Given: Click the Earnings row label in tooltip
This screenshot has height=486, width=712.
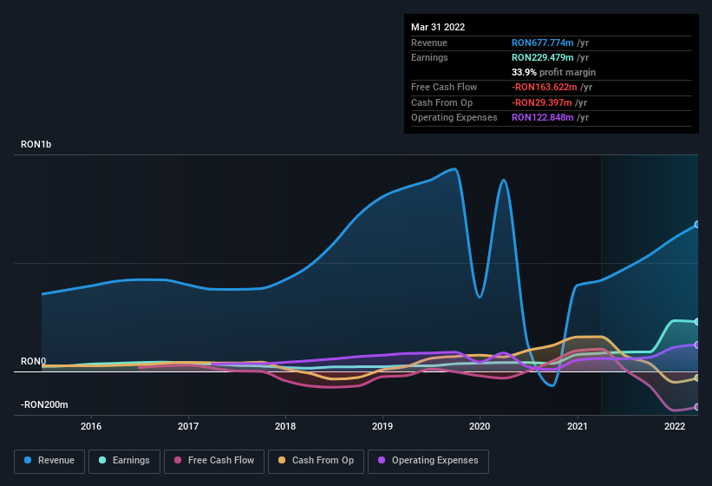Looking at the screenshot, I should tap(429, 57).
